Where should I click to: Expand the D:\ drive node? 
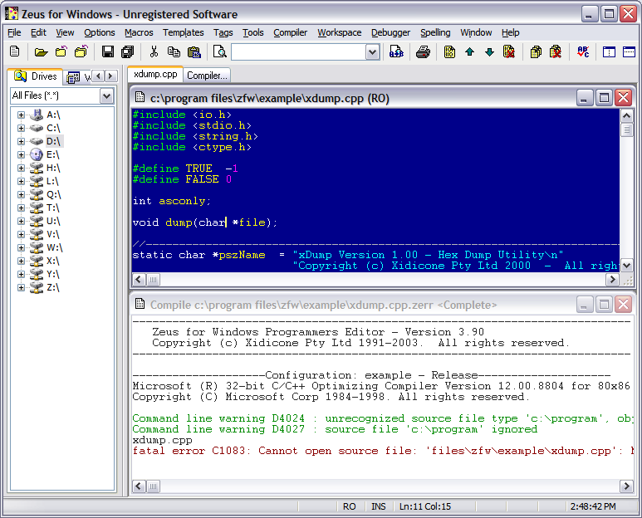click(21, 142)
